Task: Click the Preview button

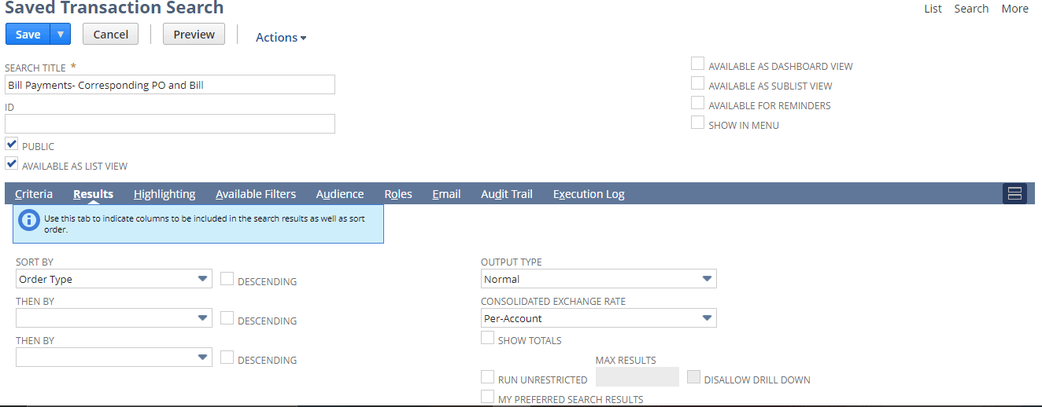Action: tap(194, 34)
